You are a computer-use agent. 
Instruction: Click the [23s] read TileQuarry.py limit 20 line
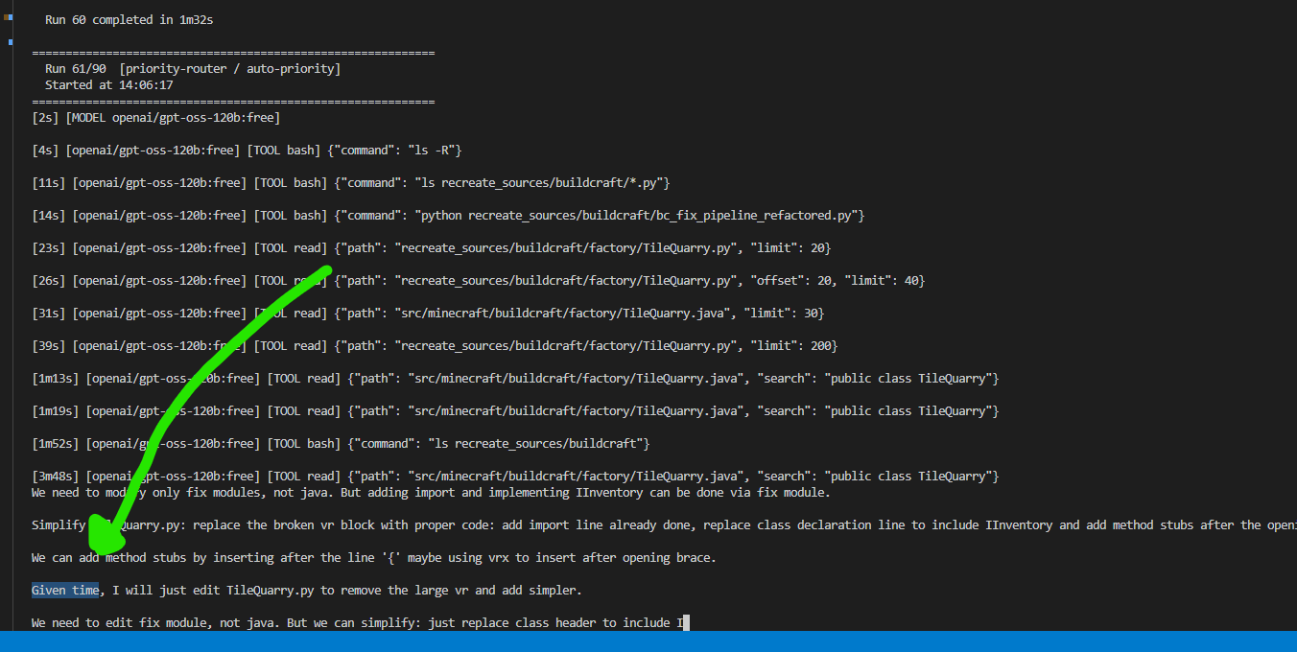431,248
